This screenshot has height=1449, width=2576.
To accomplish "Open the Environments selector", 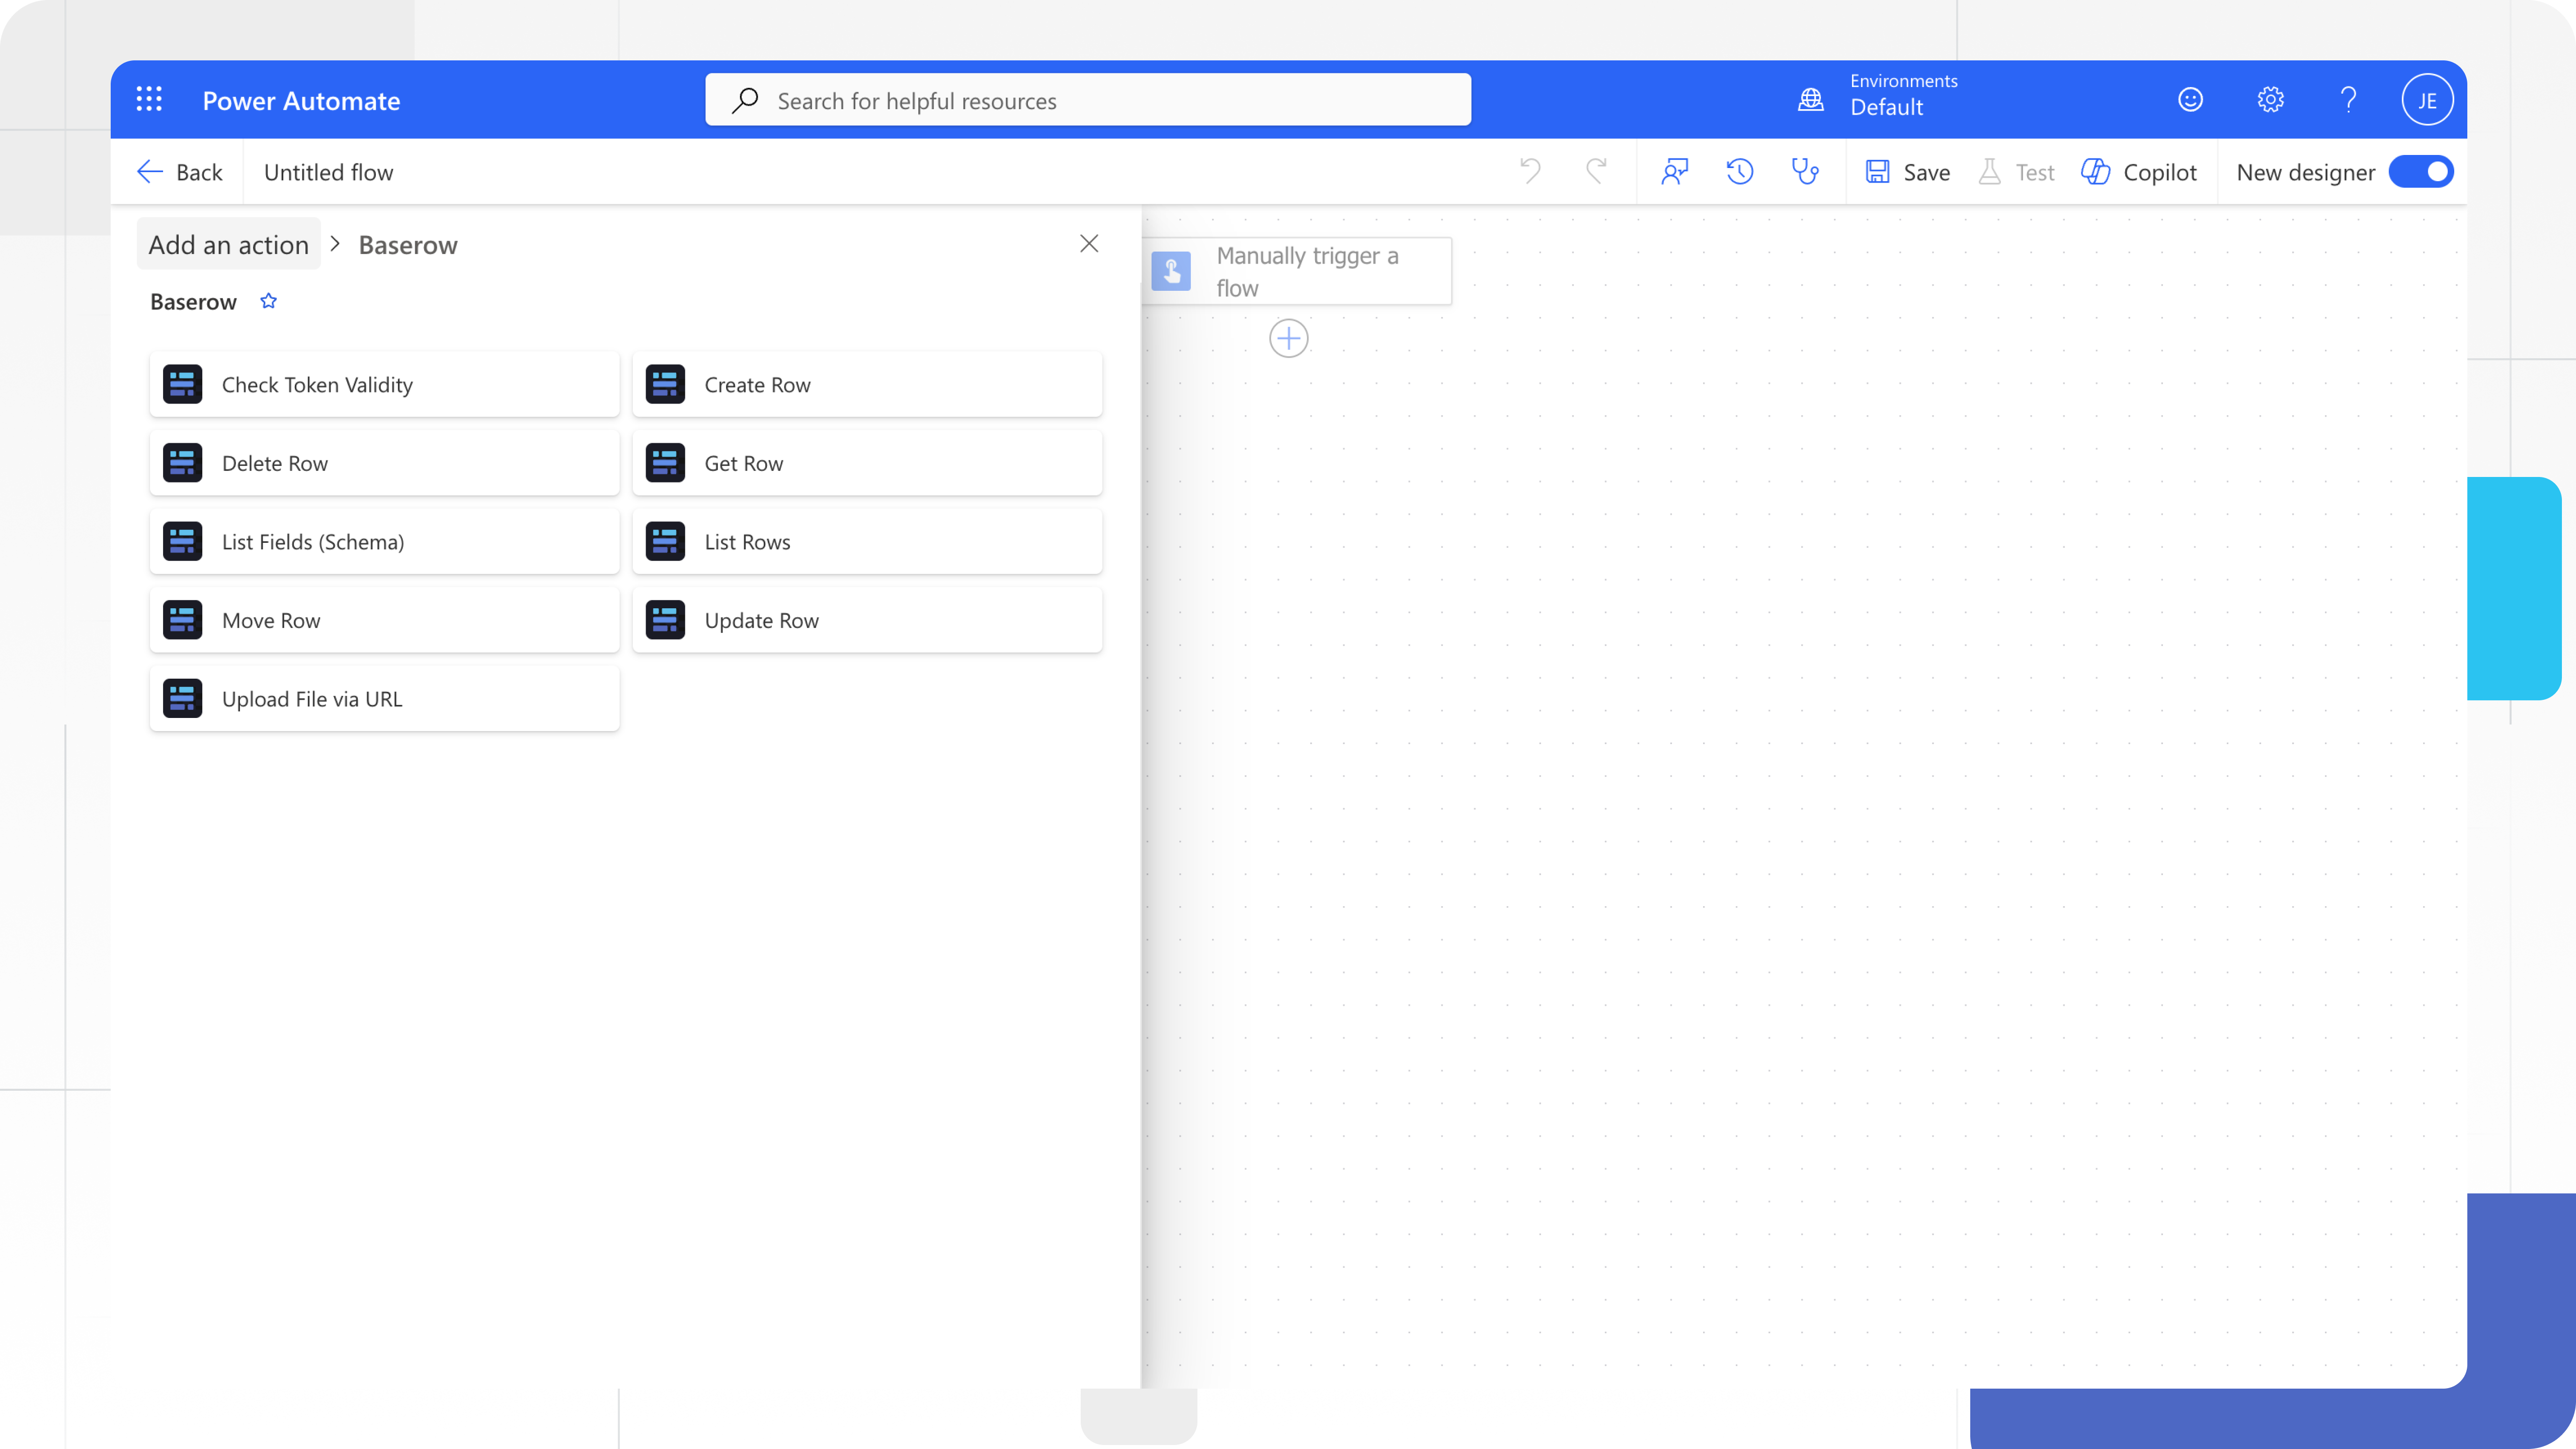I will 1880,99.
